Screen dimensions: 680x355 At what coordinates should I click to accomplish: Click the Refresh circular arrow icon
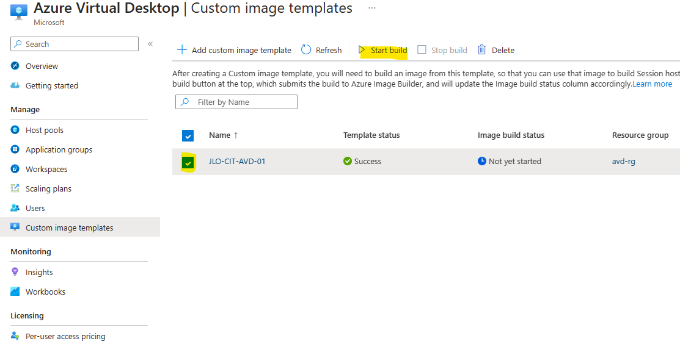306,50
